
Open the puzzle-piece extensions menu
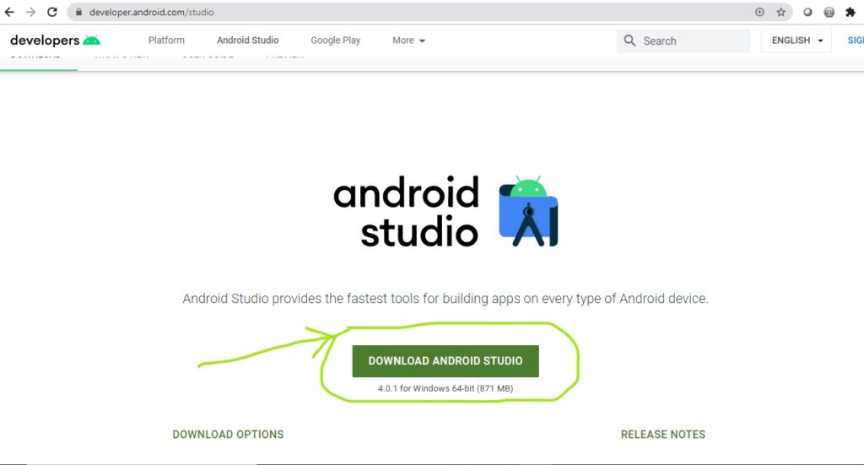point(850,12)
